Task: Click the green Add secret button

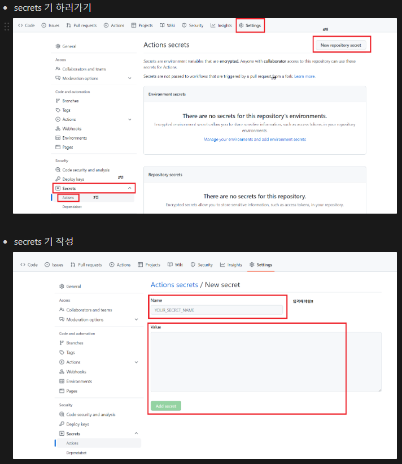Action: [166, 406]
